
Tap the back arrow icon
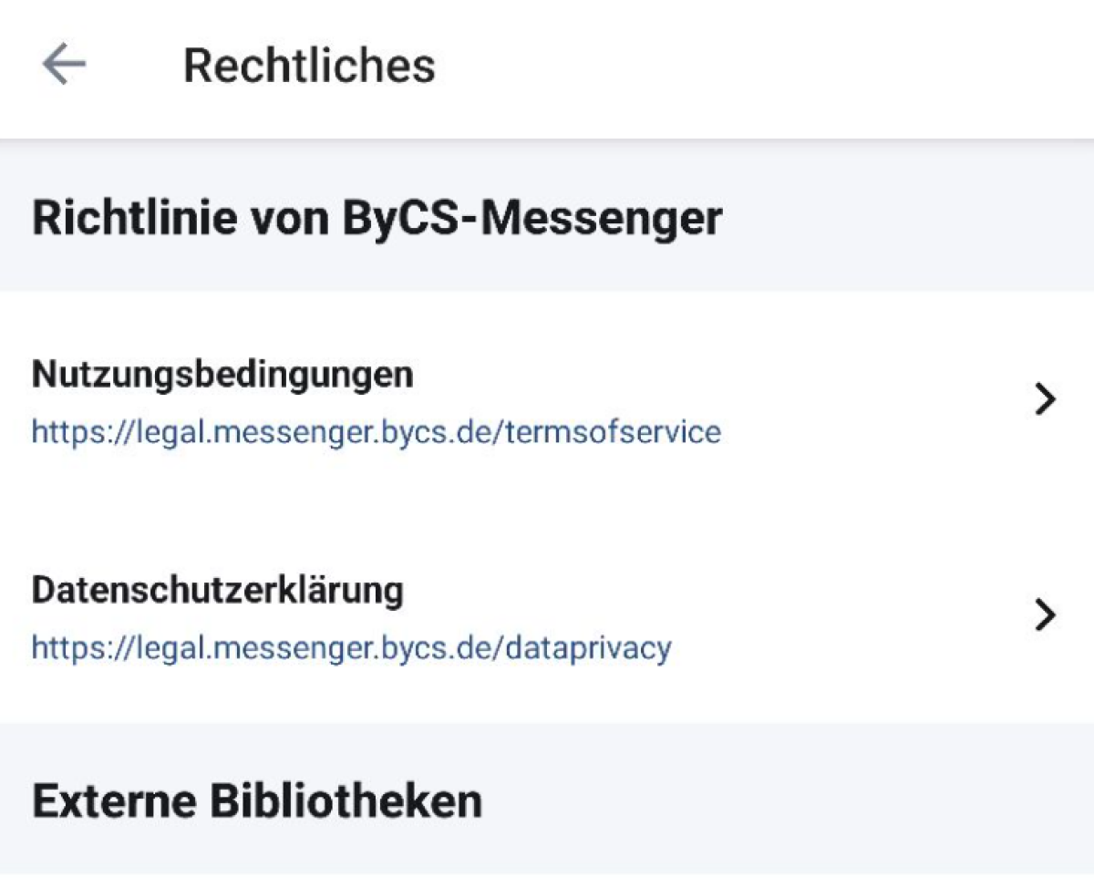(64, 66)
